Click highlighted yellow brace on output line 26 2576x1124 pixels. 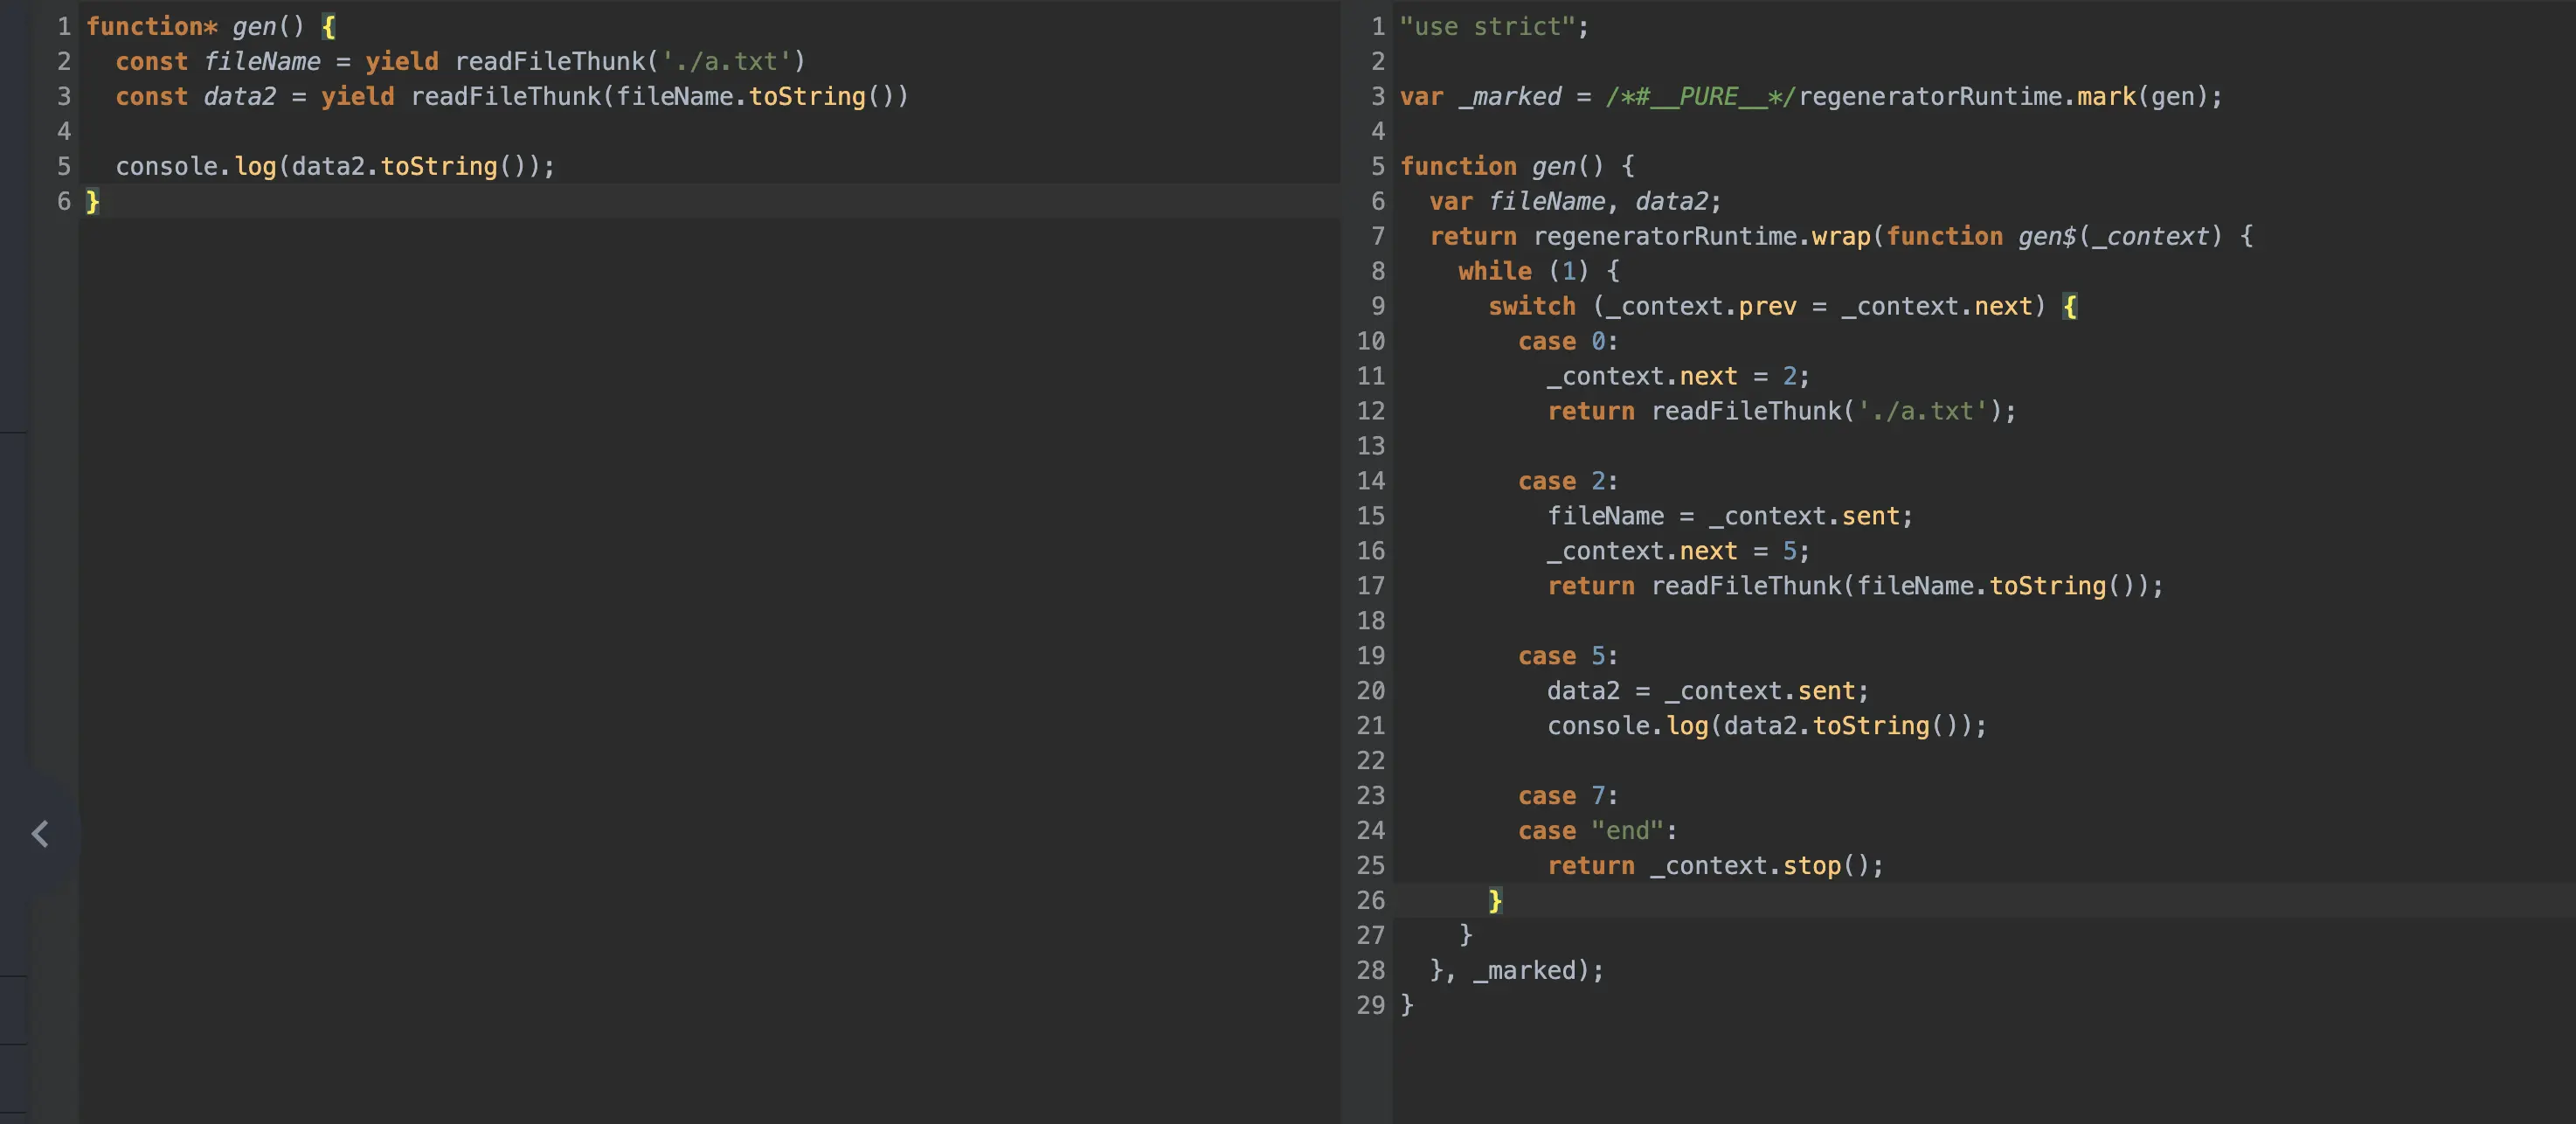pyautogui.click(x=1495, y=900)
